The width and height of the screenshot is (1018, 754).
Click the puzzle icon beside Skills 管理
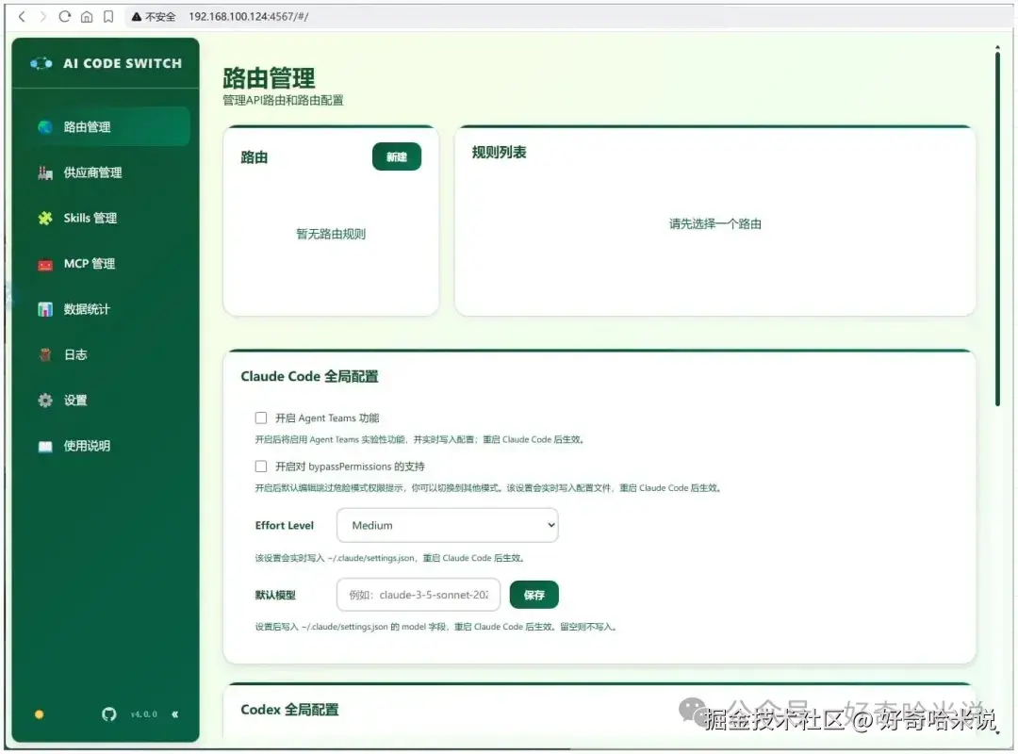45,219
